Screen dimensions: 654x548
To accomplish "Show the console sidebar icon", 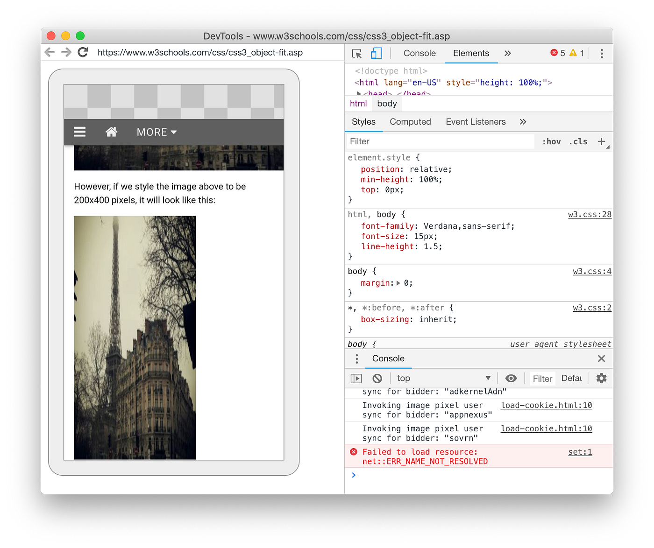I will tap(356, 378).
